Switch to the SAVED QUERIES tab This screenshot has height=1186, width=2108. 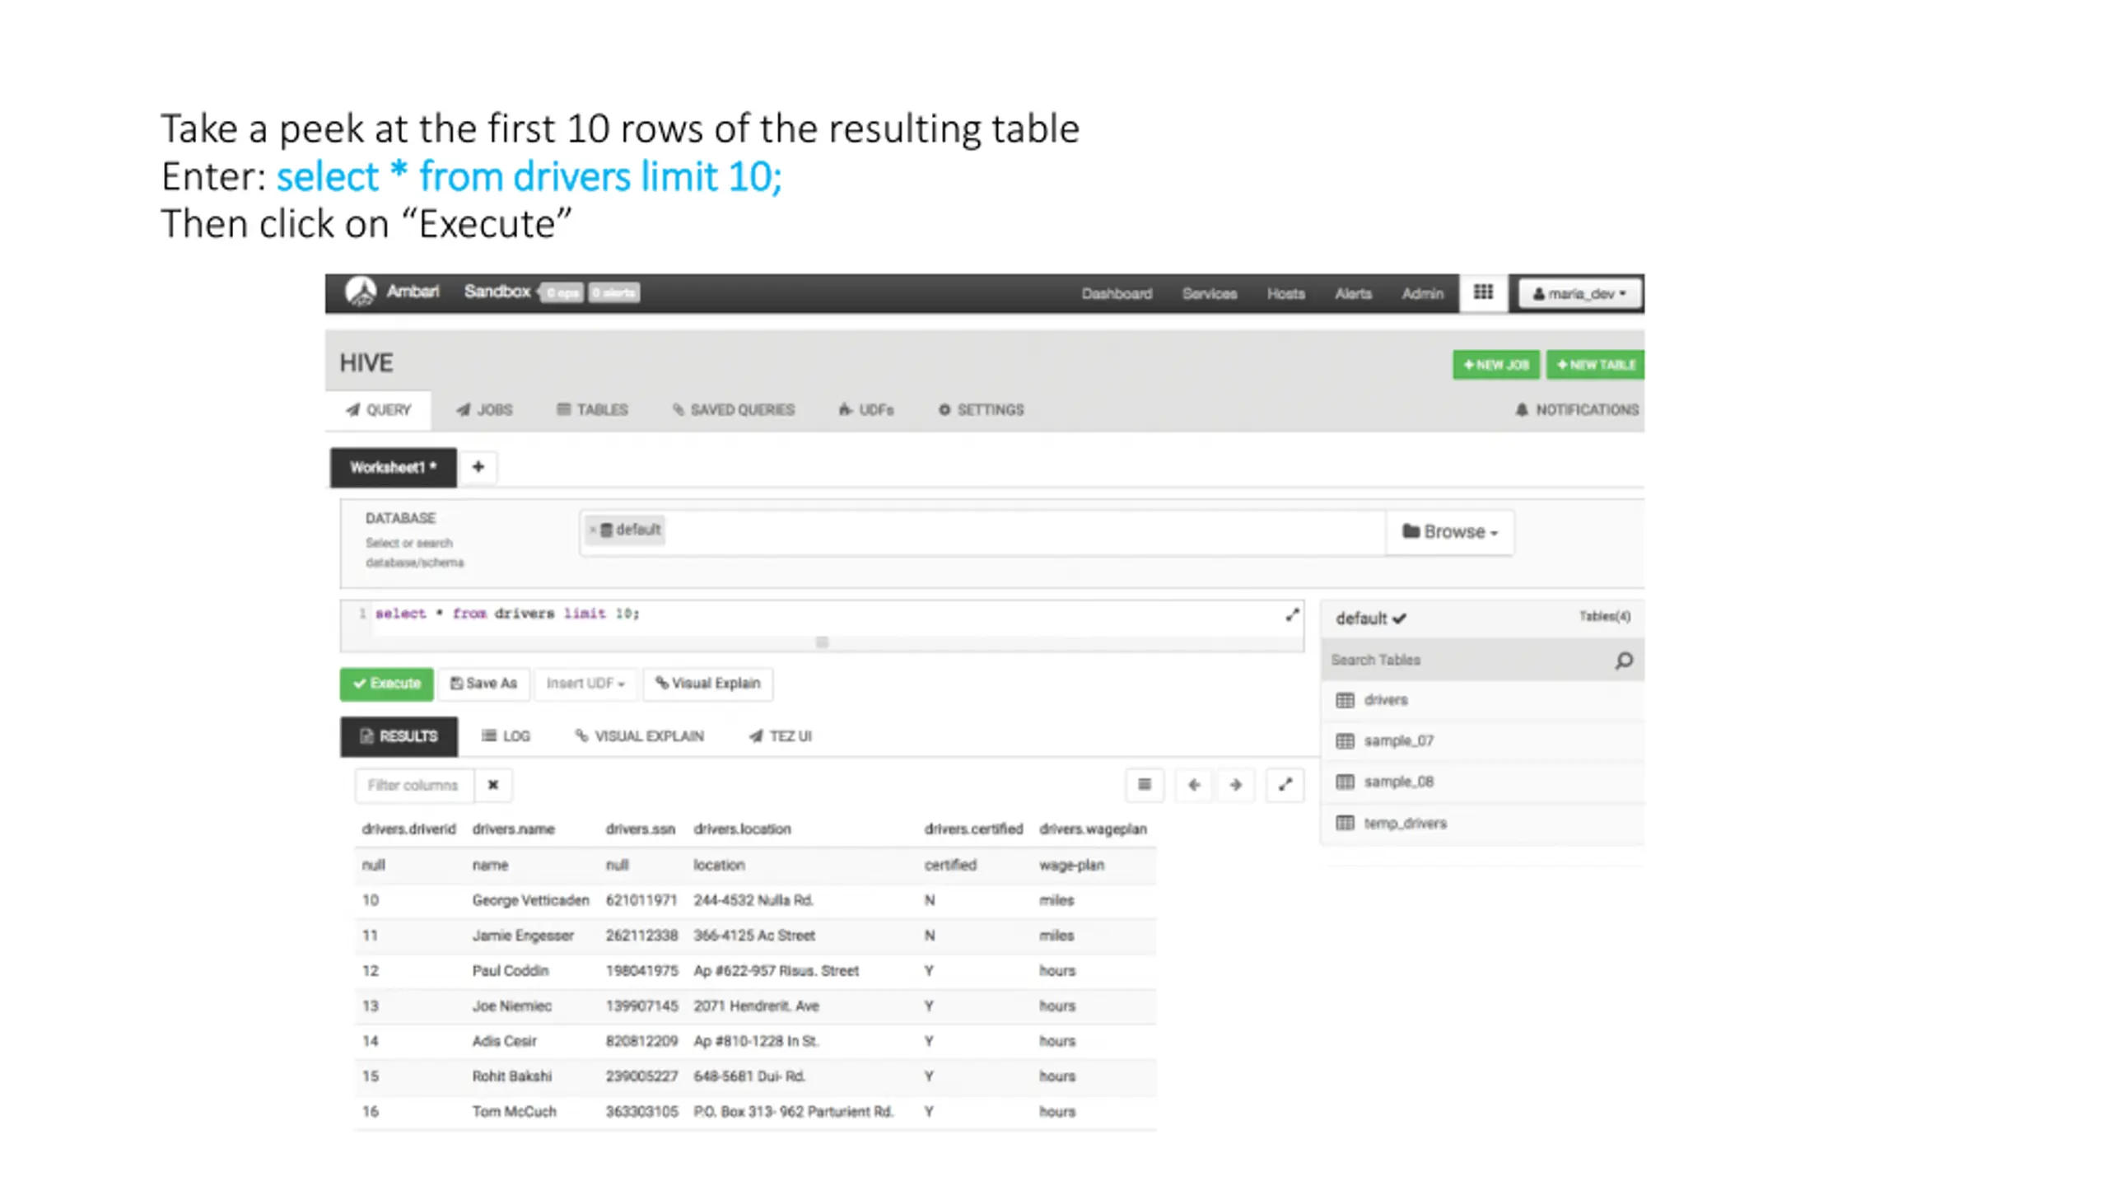pos(733,409)
